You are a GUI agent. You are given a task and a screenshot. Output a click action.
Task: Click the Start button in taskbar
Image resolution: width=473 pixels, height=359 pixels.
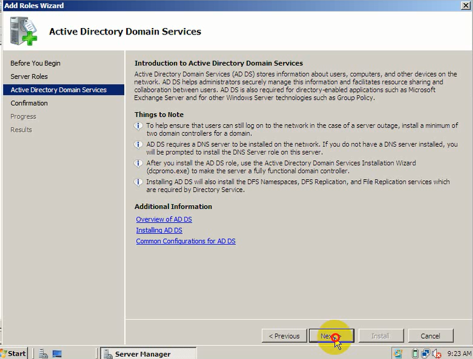coord(14,353)
